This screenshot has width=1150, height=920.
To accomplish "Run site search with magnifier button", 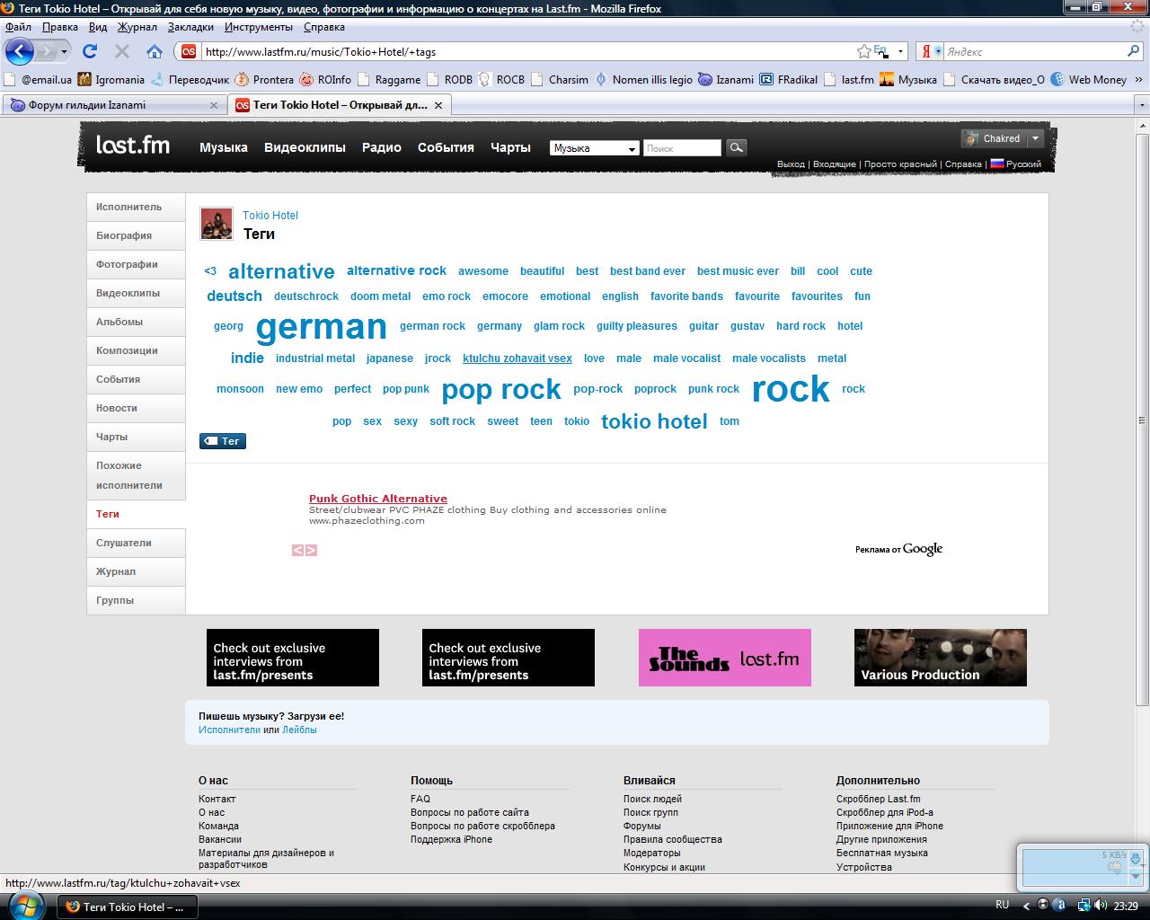I will (736, 147).
